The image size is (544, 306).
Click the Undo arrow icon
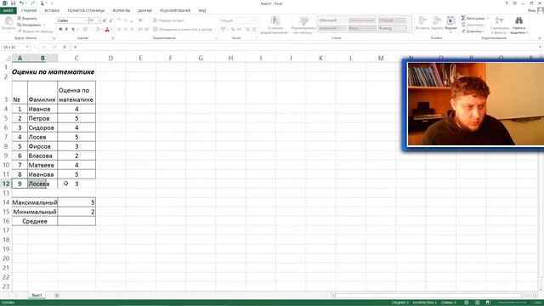tap(22, 3)
